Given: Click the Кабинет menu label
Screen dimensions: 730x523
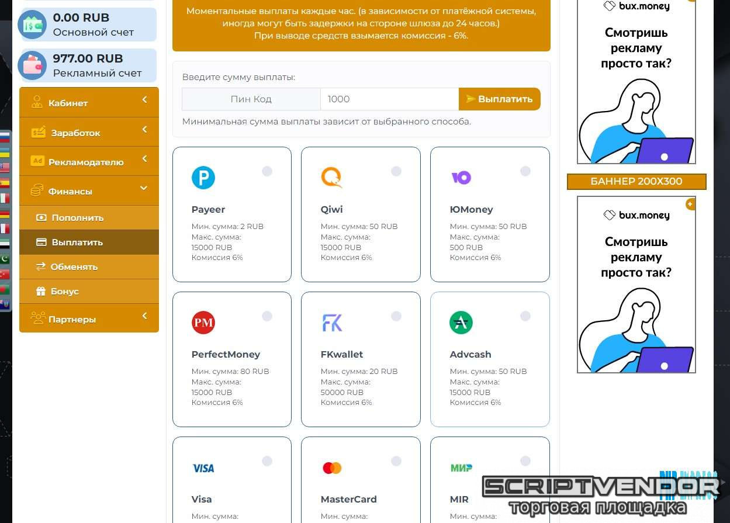Looking at the screenshot, I should [68, 103].
